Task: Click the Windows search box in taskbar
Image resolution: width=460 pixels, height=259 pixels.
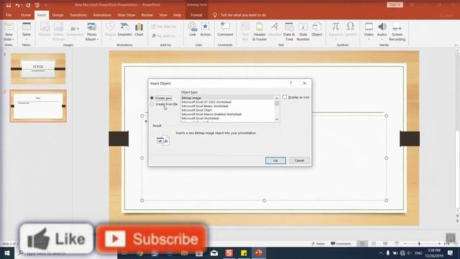Action: [66, 253]
